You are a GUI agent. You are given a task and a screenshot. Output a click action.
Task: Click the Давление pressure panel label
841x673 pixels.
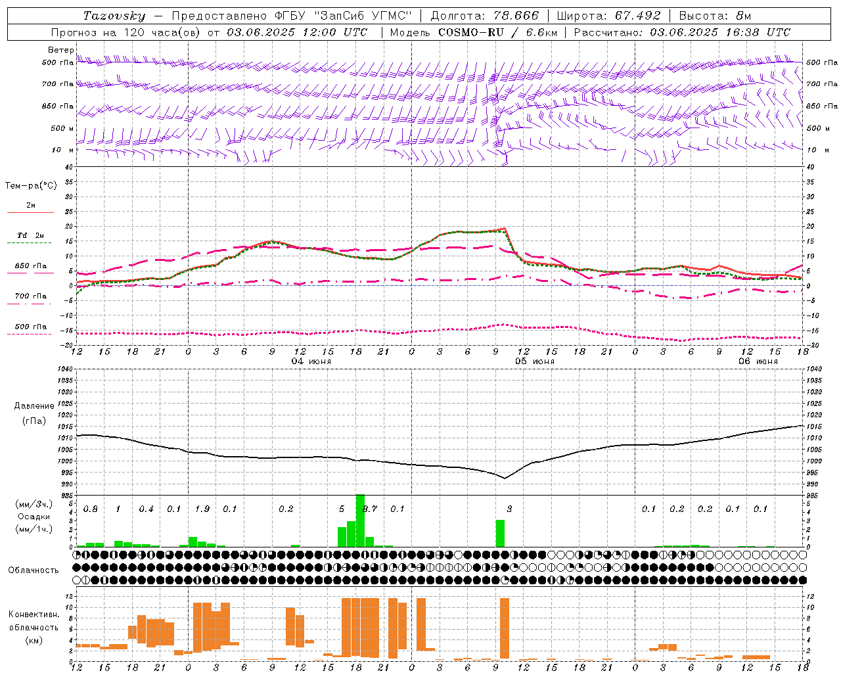(x=34, y=406)
